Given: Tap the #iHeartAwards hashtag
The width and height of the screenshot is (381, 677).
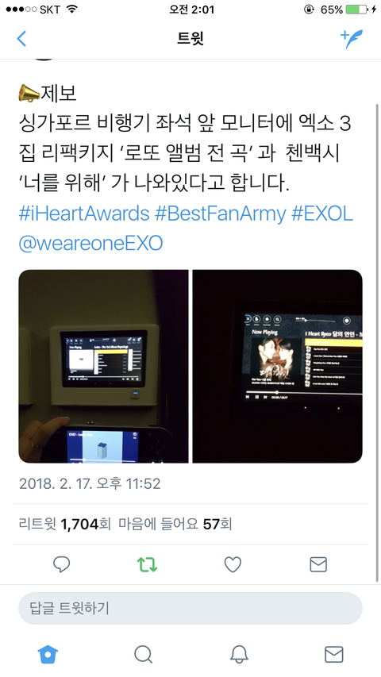Looking at the screenshot, I should pyautogui.click(x=84, y=213).
